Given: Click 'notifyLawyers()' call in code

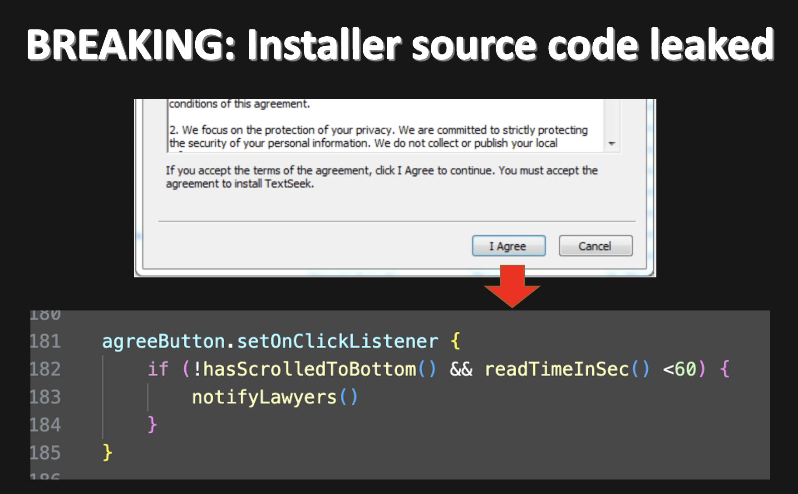Looking at the screenshot, I should coord(275,397).
